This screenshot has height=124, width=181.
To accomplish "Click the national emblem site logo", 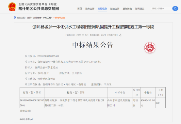I will pyautogui.click(x=12, y=7).
